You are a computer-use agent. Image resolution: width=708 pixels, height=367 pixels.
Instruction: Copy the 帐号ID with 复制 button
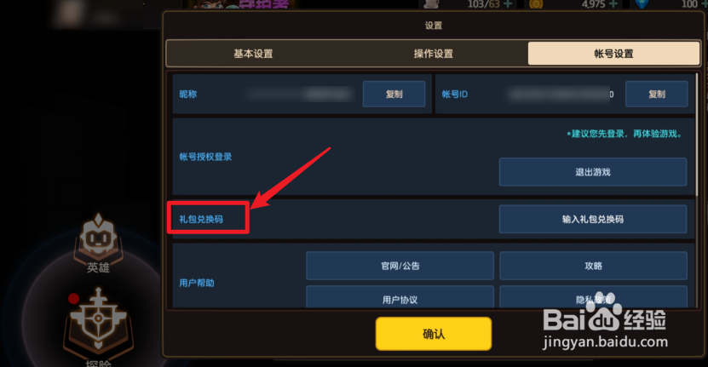click(657, 94)
